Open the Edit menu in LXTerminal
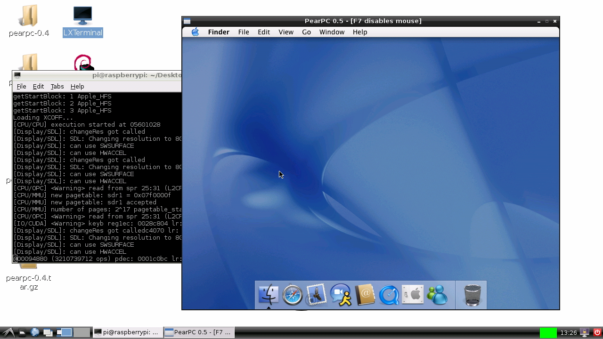The height and width of the screenshot is (339, 603). click(38, 86)
